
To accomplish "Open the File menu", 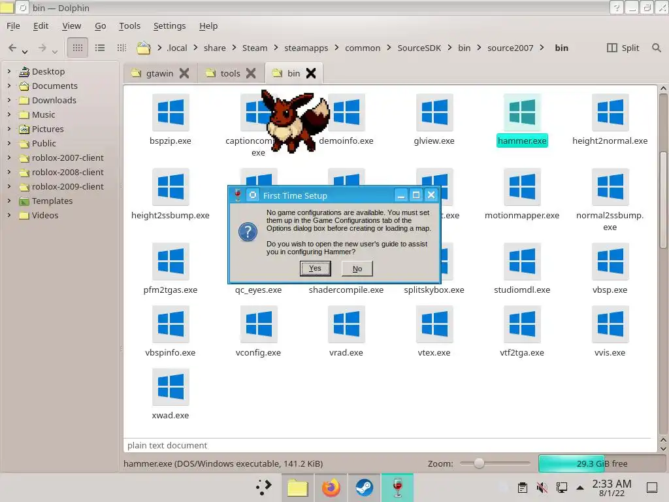I will [13, 25].
